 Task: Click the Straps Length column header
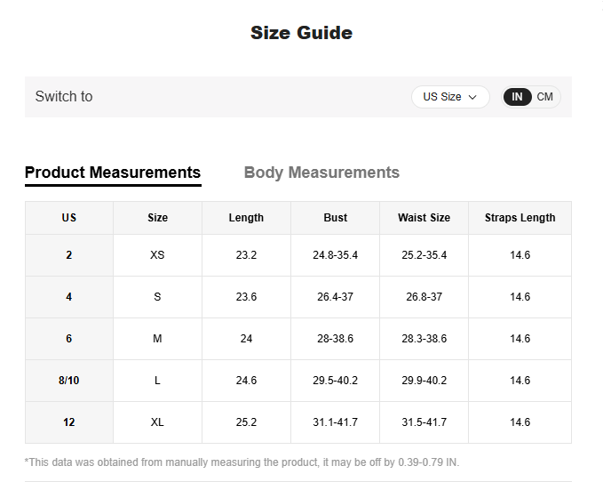coord(520,218)
